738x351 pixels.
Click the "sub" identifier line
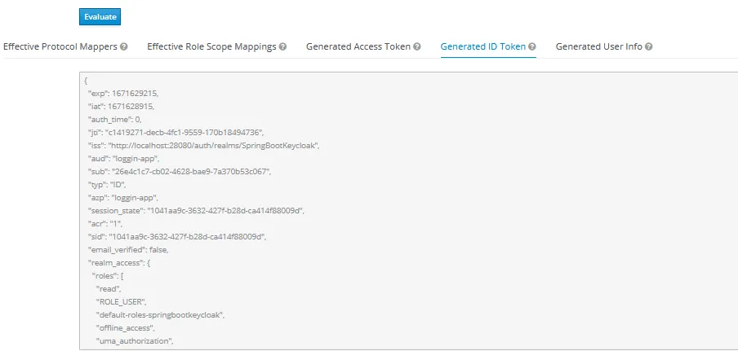(179, 171)
